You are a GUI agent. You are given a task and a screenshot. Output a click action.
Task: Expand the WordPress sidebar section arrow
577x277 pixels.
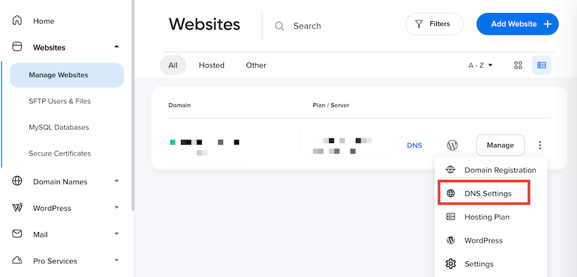117,207
